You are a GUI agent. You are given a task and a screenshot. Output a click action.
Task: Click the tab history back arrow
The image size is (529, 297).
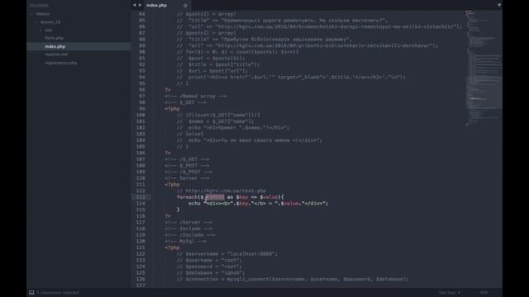click(x=134, y=5)
